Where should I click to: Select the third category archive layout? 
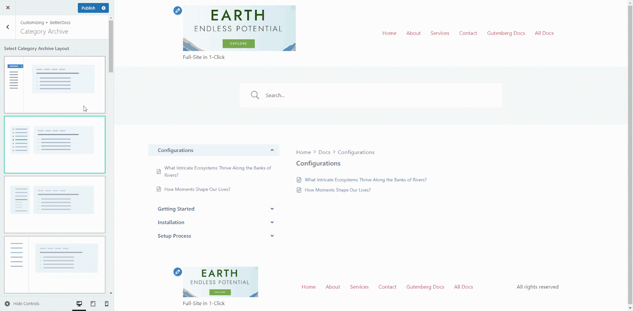click(55, 204)
